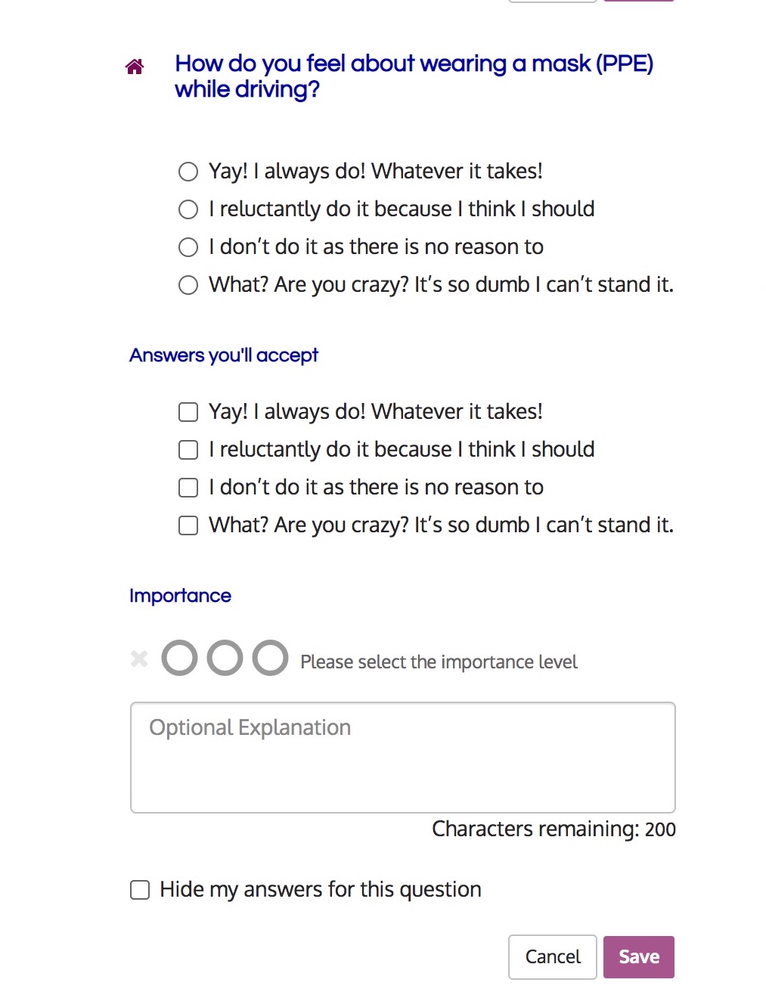This screenshot has width=766, height=998.
Task: Select the second importance level circle
Action: (225, 658)
